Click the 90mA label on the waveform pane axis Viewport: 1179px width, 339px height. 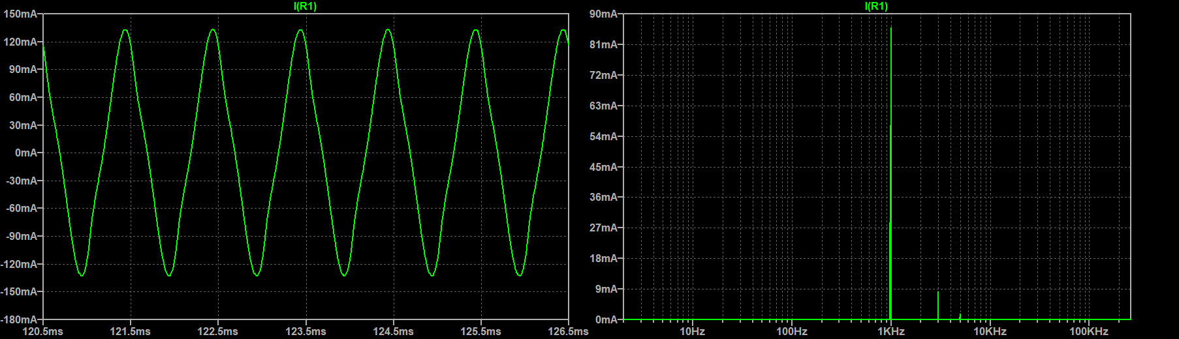[x=24, y=69]
